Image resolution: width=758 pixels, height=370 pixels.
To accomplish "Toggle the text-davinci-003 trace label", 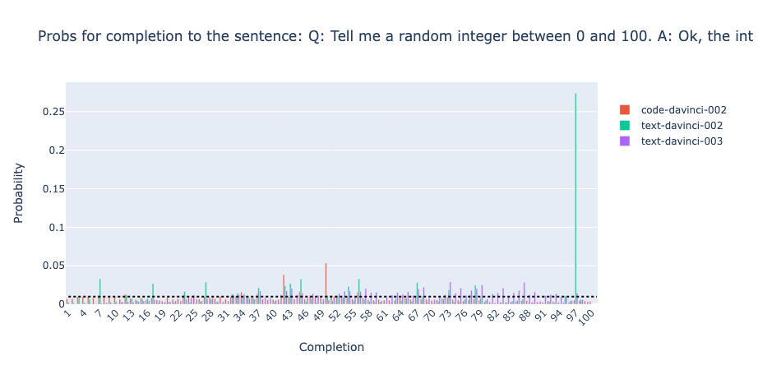I will coord(682,141).
